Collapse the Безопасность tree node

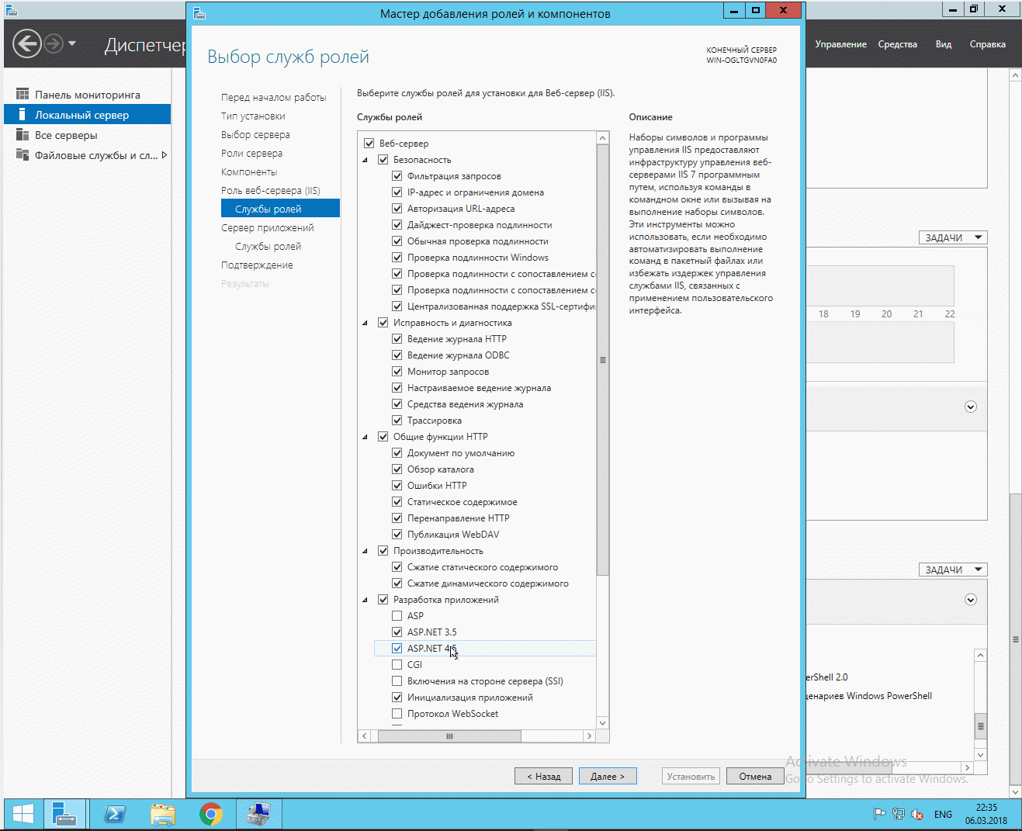365,160
